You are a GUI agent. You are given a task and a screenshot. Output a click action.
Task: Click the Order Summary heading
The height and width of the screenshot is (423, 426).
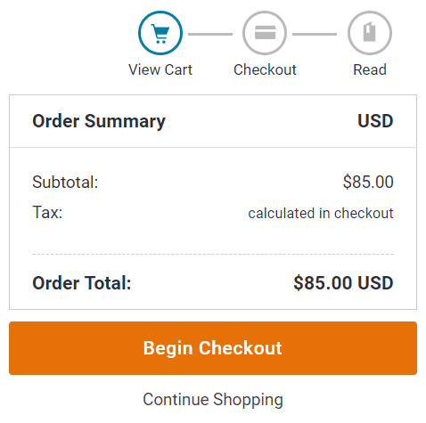pos(99,121)
